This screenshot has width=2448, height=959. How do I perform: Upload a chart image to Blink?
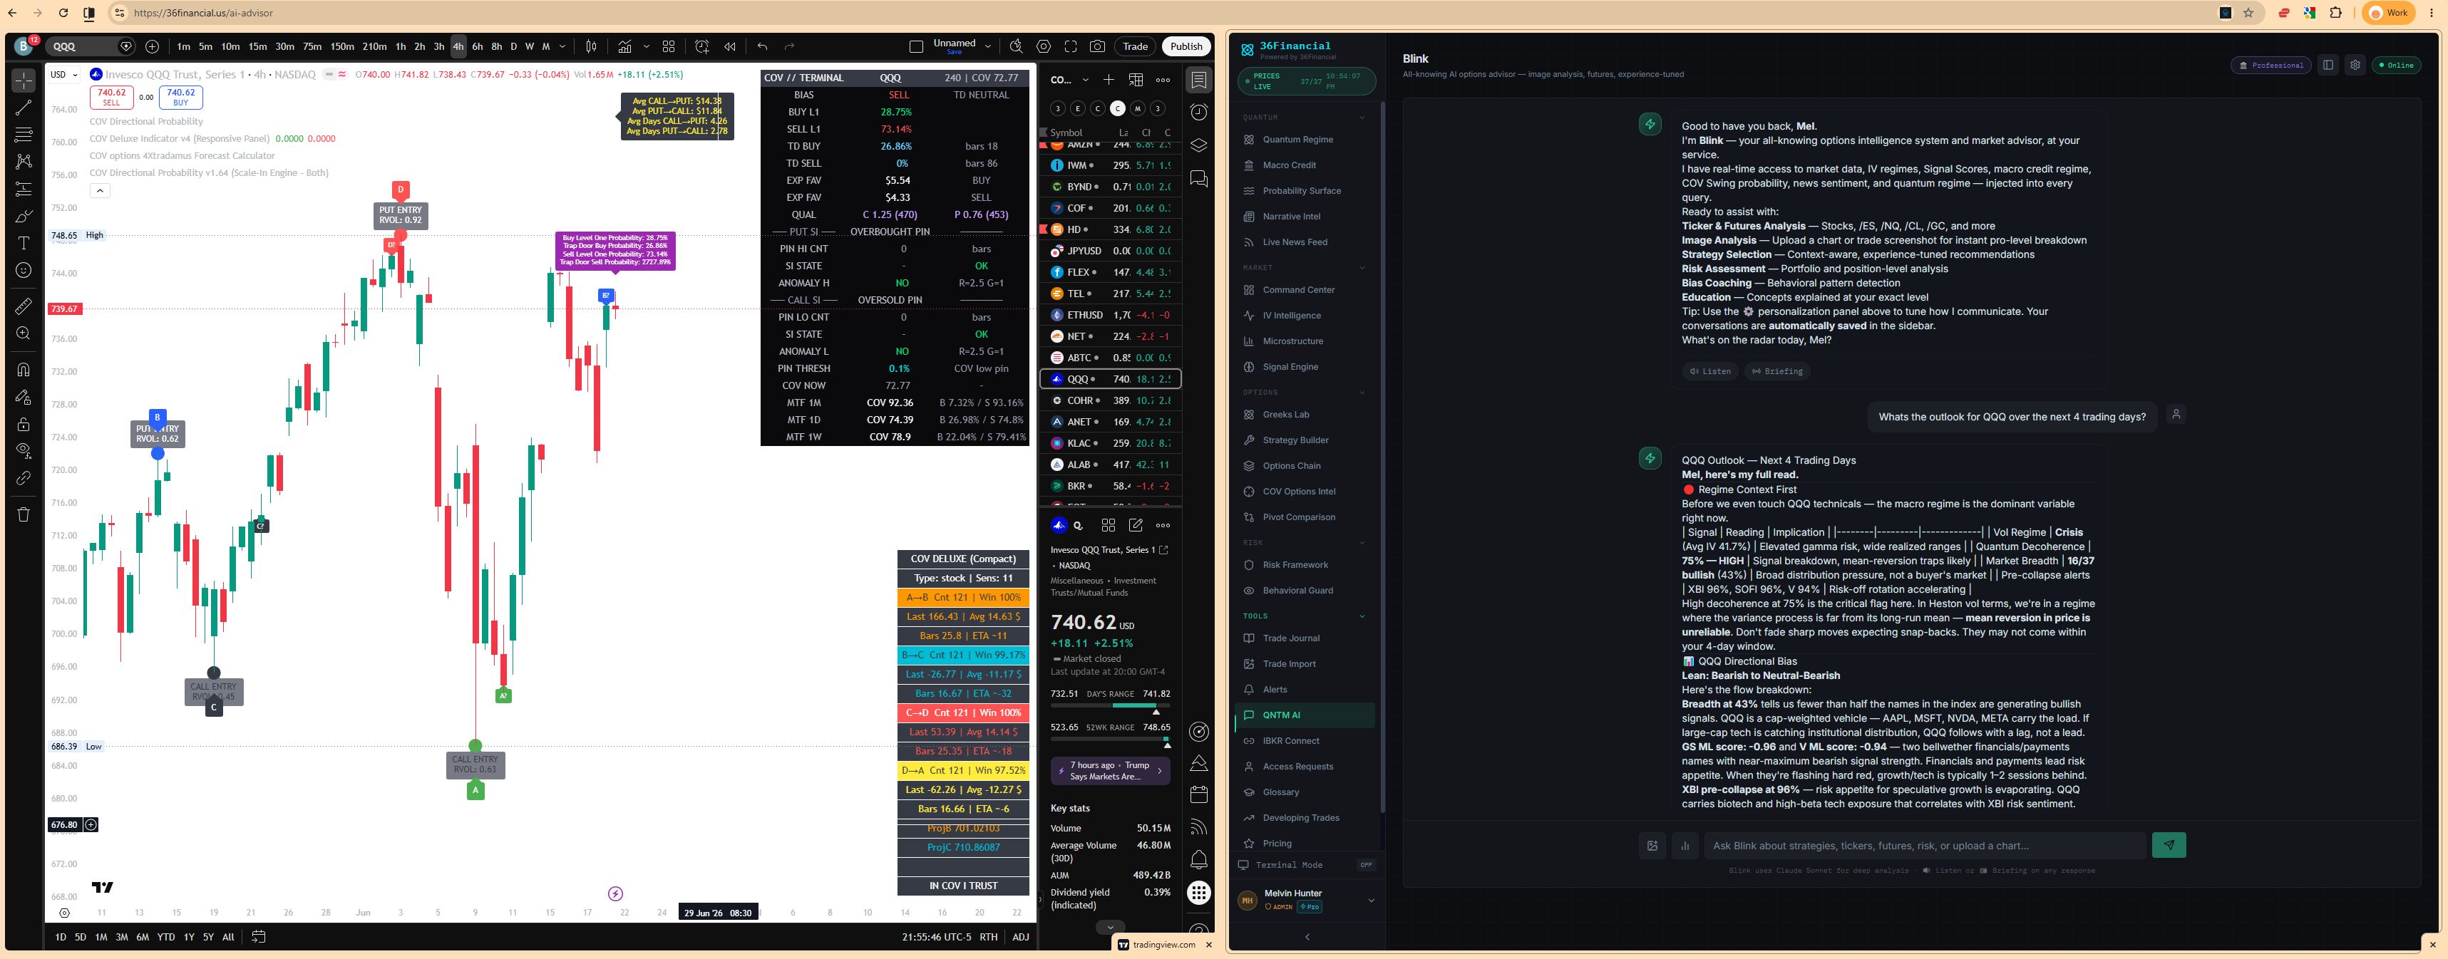(1652, 846)
